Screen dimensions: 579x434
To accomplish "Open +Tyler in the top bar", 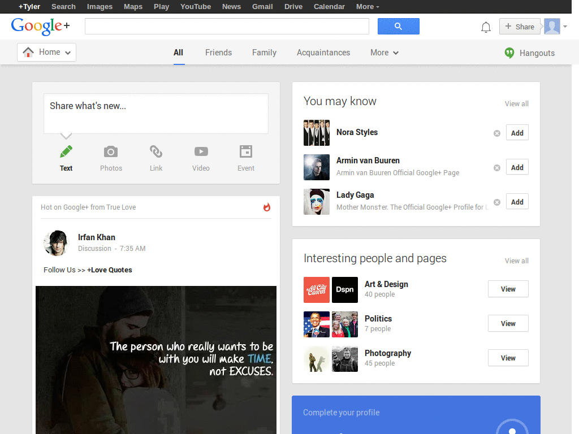I will 29,7.
